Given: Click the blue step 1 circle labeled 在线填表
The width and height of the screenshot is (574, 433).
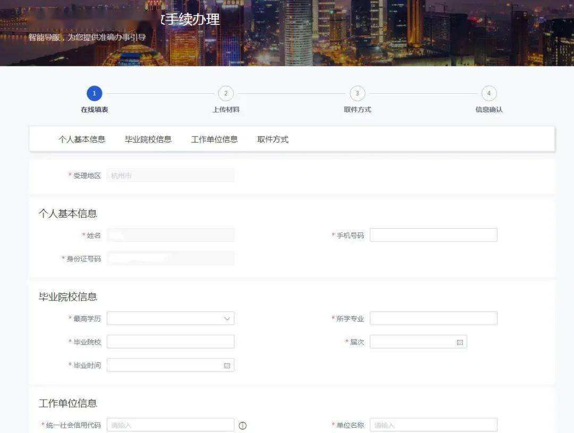Looking at the screenshot, I should [x=94, y=93].
